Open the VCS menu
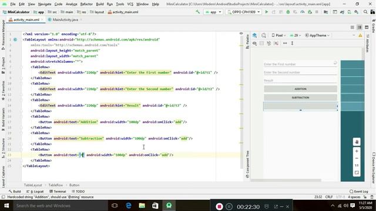The height and width of the screenshot is (211, 376). pyautogui.click(x=130, y=4)
